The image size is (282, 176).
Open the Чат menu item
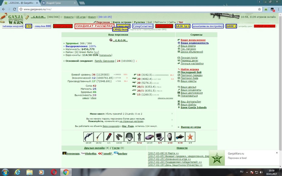click(181, 22)
